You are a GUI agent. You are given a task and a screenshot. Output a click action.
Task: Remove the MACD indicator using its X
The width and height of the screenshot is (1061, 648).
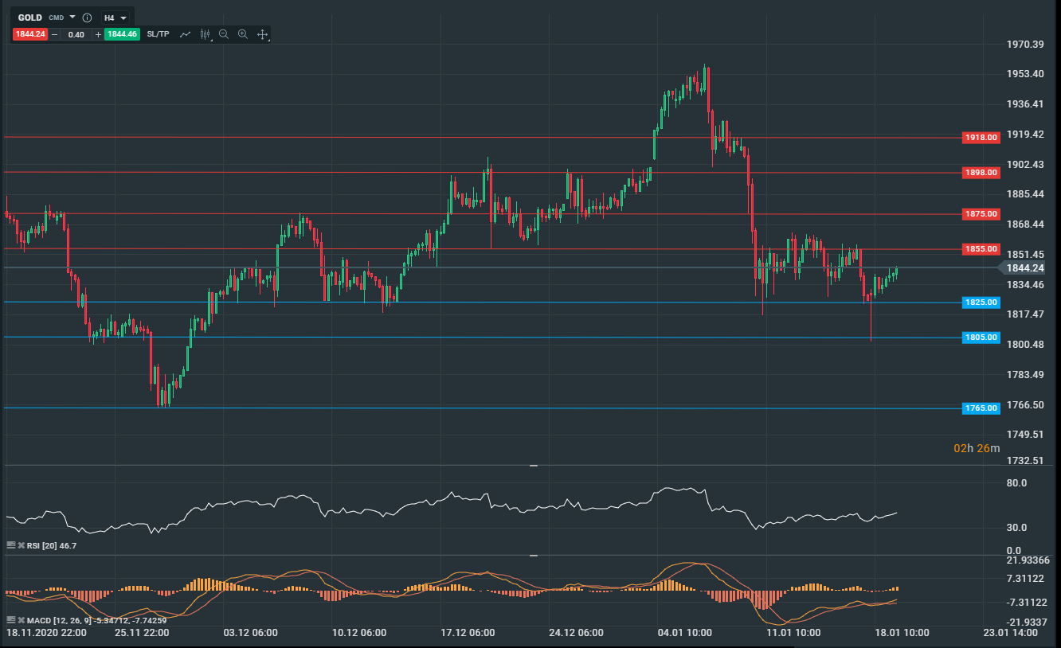pos(22,619)
